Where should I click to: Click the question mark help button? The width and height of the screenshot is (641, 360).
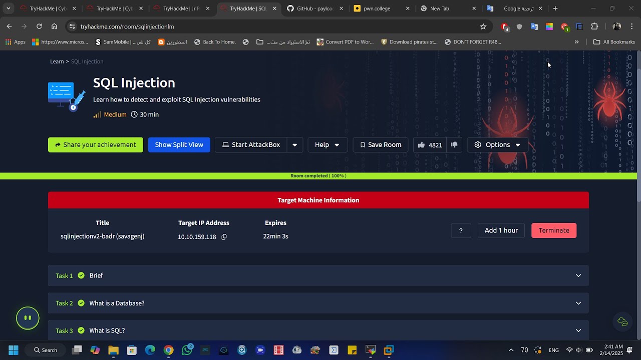[461, 230]
